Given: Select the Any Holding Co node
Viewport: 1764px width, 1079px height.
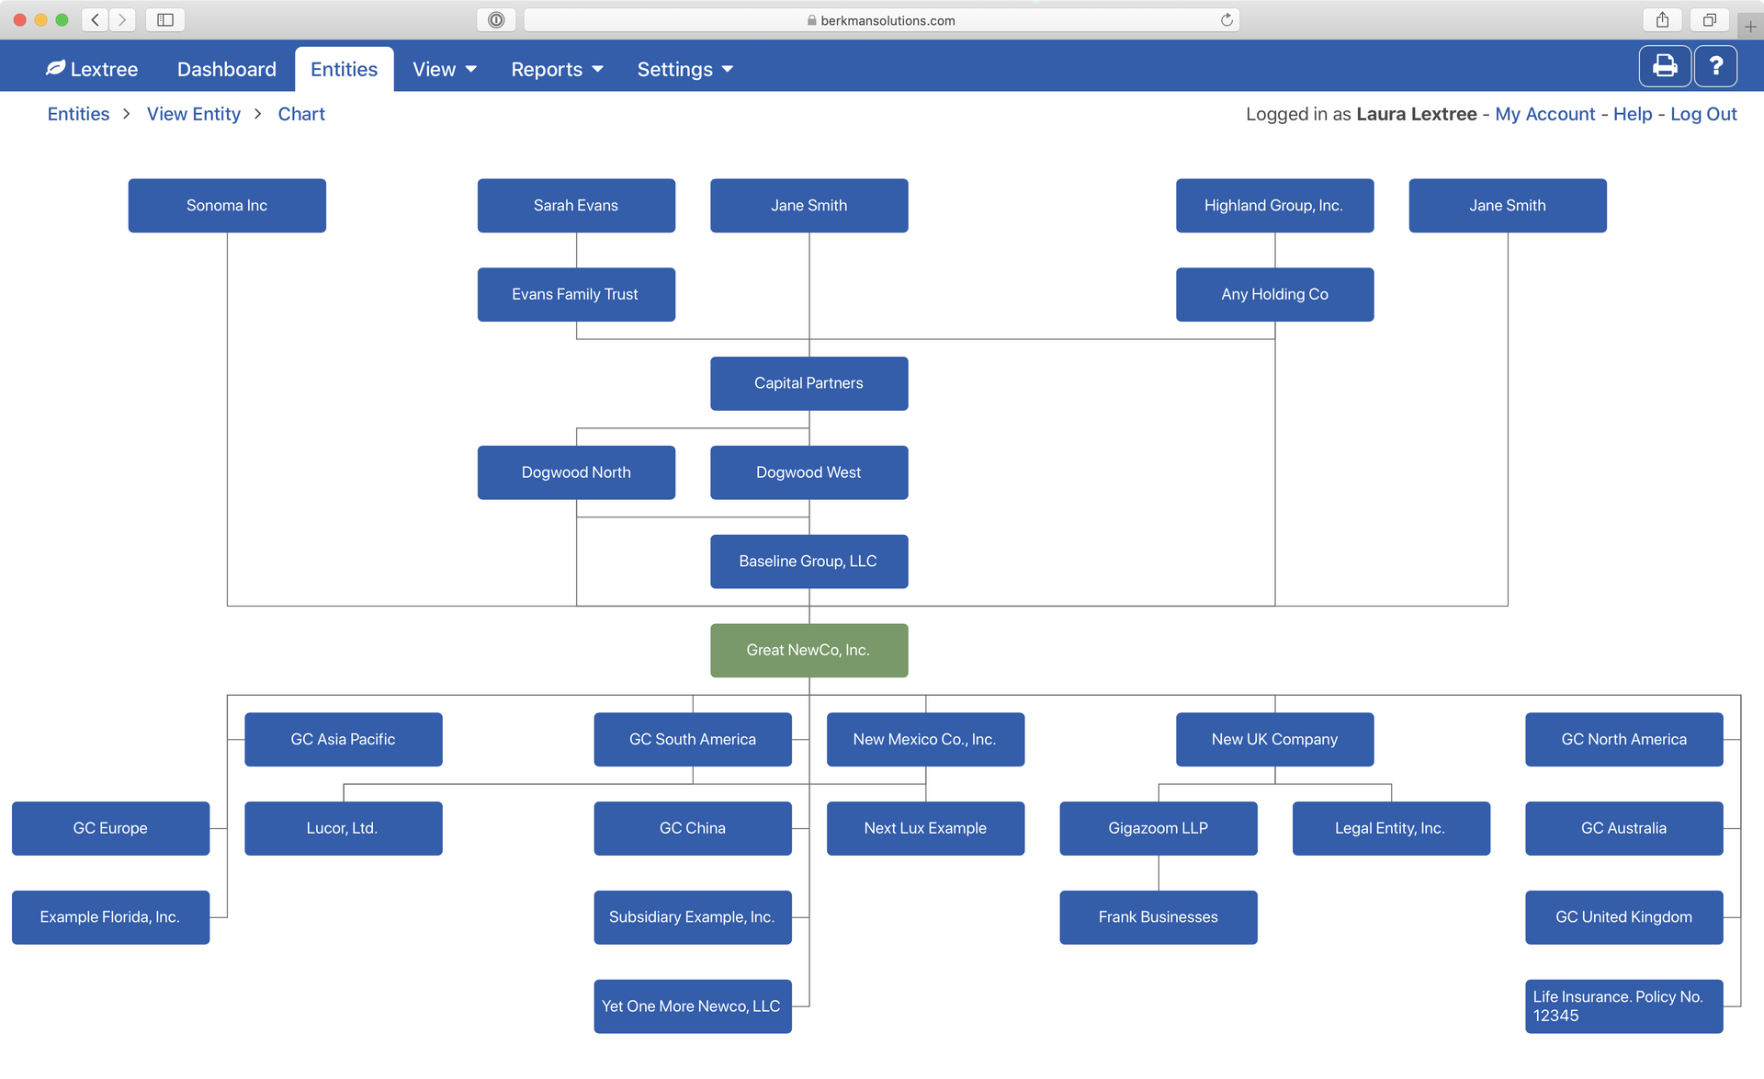Looking at the screenshot, I should 1274,294.
